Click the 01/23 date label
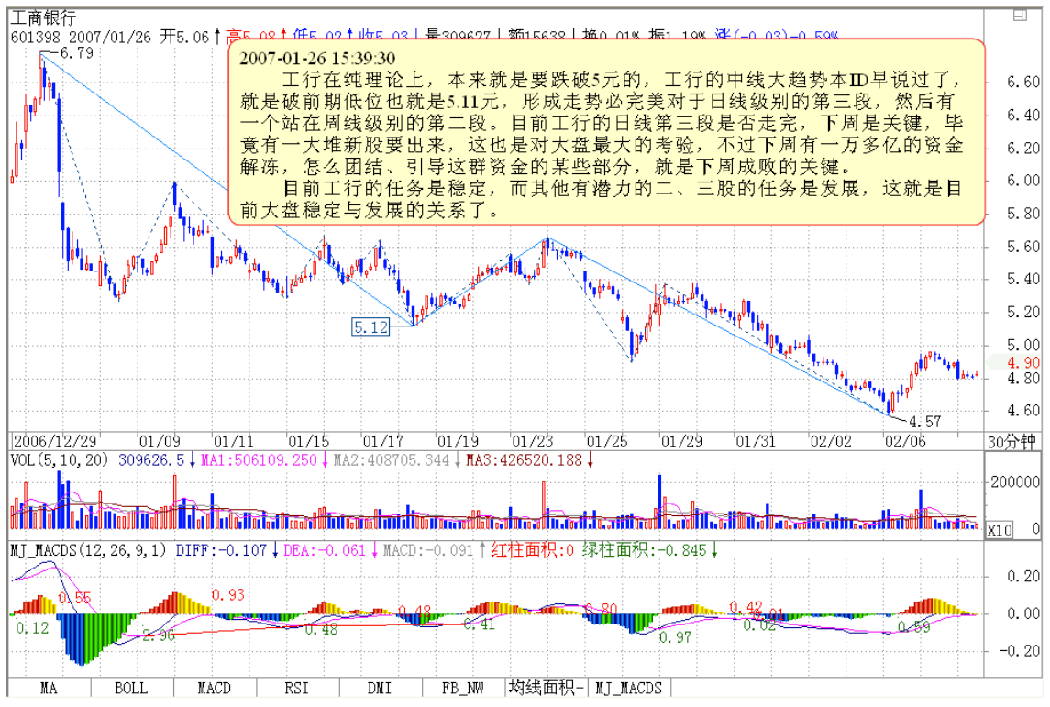This screenshot has width=1050, height=707. 533,441
